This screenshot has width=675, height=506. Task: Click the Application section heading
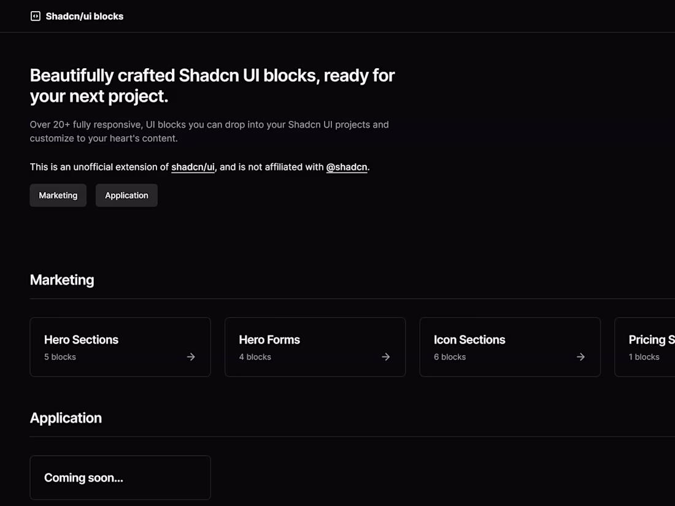click(x=66, y=418)
